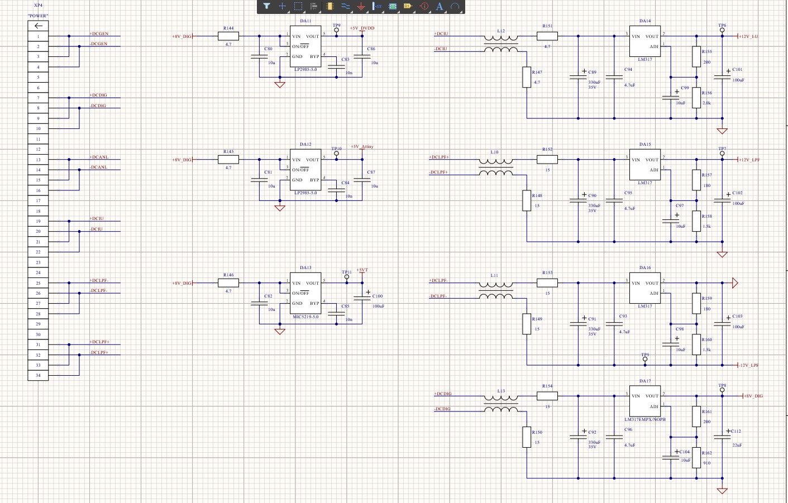Select the "POWER" connector comment text

pos(38,16)
